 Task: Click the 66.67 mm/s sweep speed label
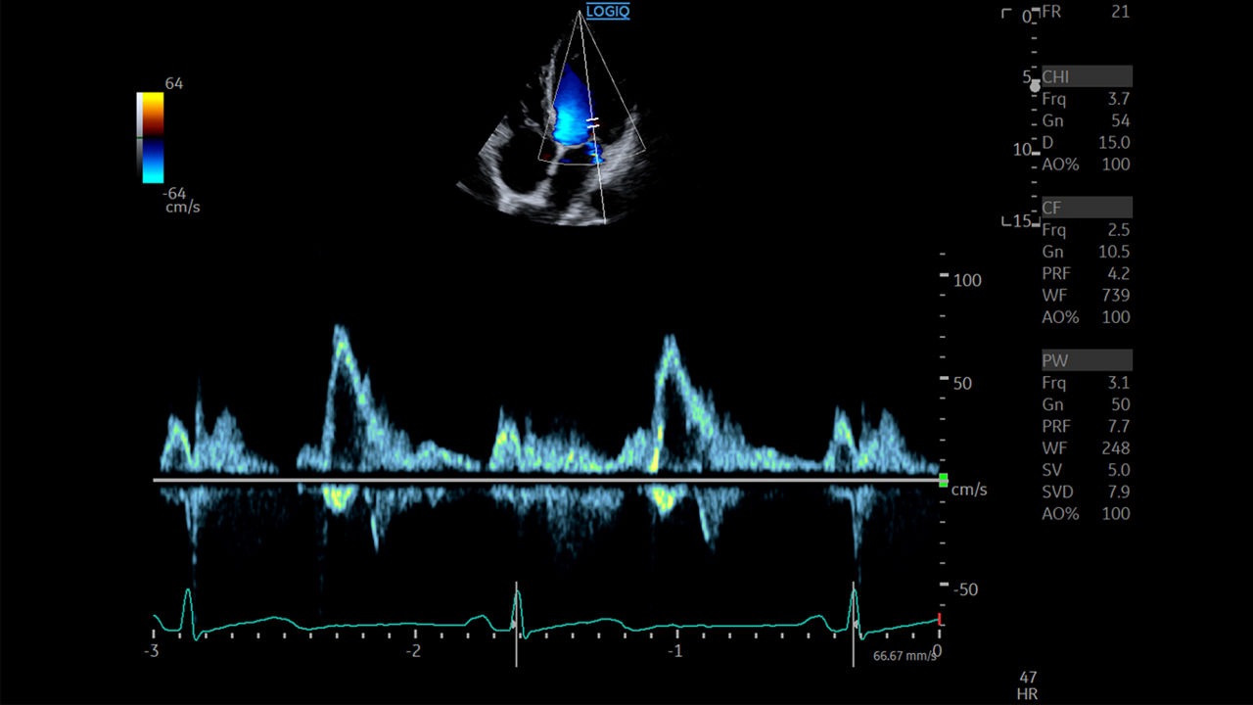click(905, 656)
